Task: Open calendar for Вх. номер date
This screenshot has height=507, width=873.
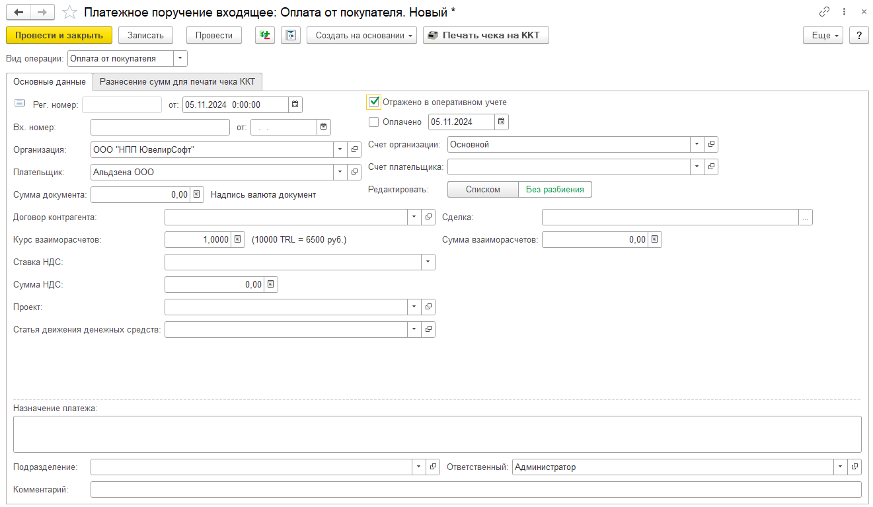Action: pyautogui.click(x=323, y=127)
